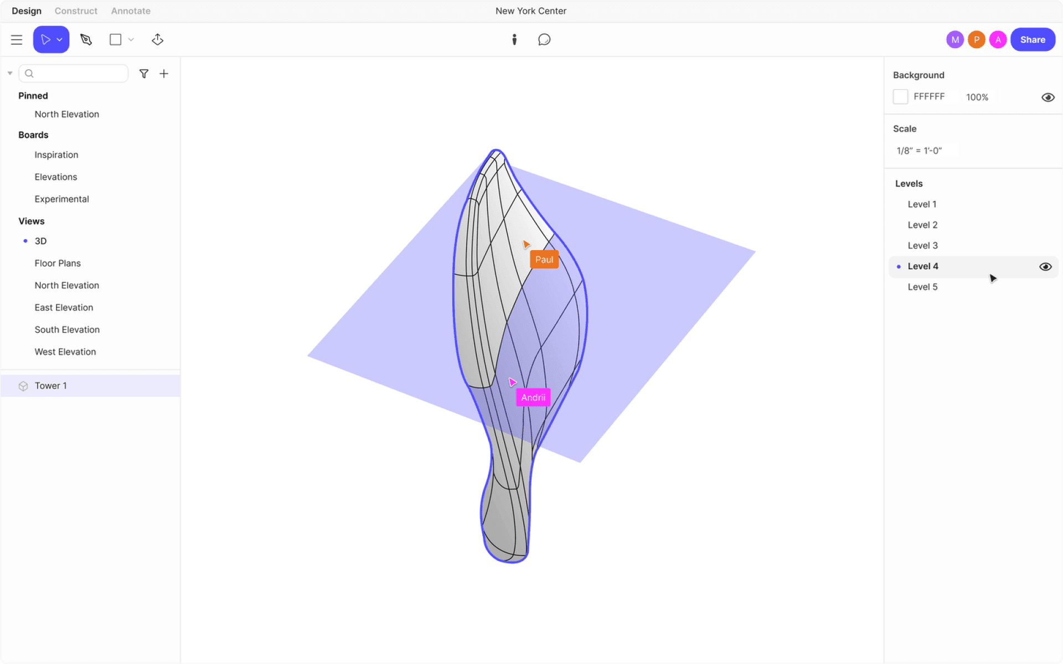Toggle background visibility eye icon
Image resolution: width=1063 pixels, height=664 pixels.
click(x=1047, y=97)
